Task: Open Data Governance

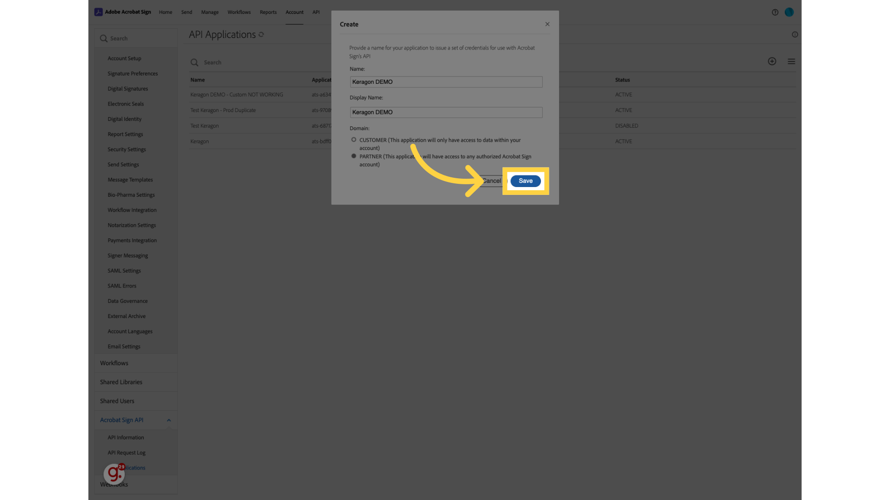Action: (x=127, y=301)
